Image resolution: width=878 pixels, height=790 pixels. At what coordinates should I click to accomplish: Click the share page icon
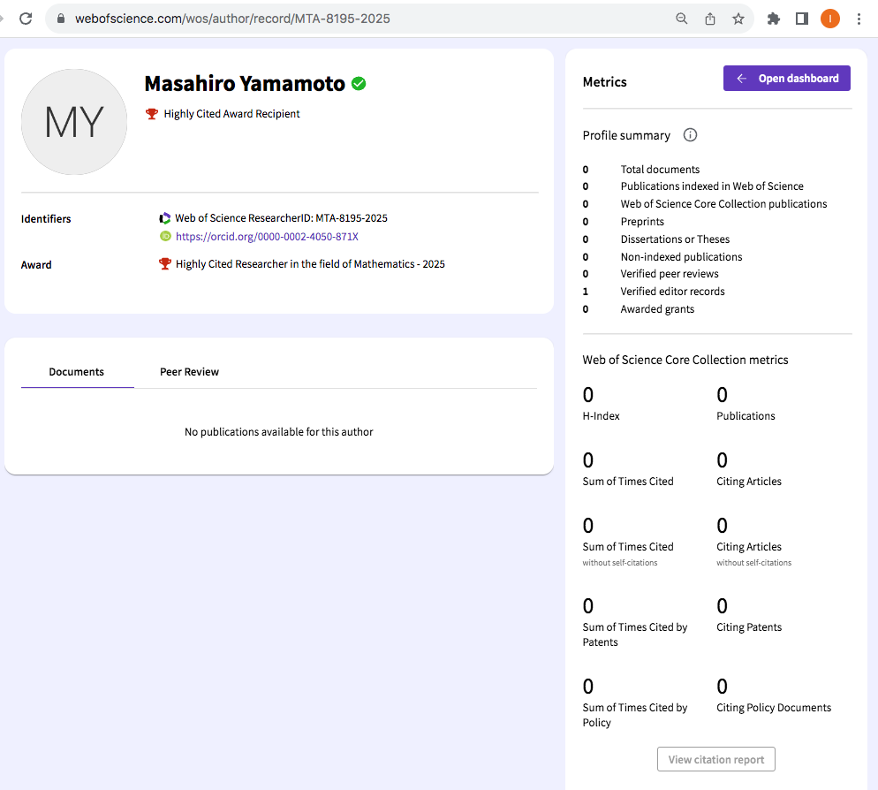click(710, 19)
